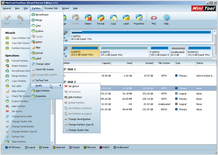
Task: Click Copy Partition in Operations panel
Action: (x=19, y=81)
